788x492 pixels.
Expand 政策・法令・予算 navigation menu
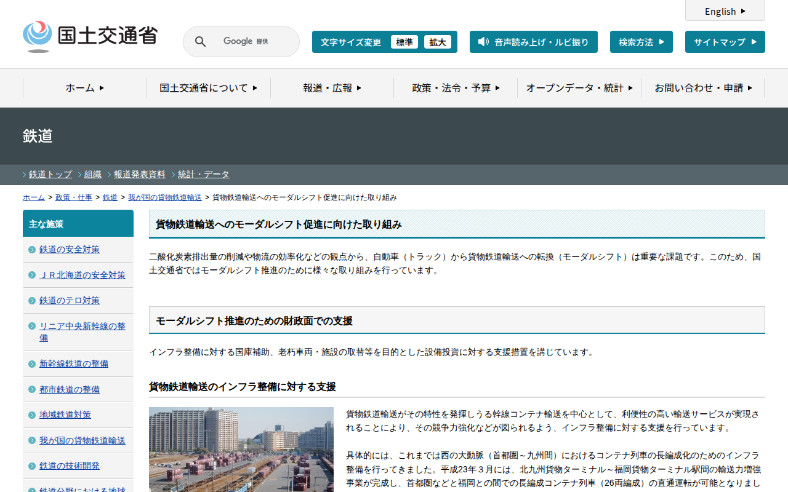pyautogui.click(x=456, y=88)
